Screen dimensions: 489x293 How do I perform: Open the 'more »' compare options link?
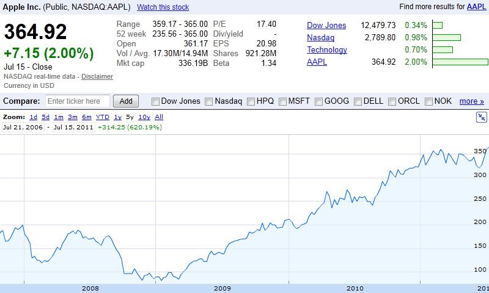[471, 101]
